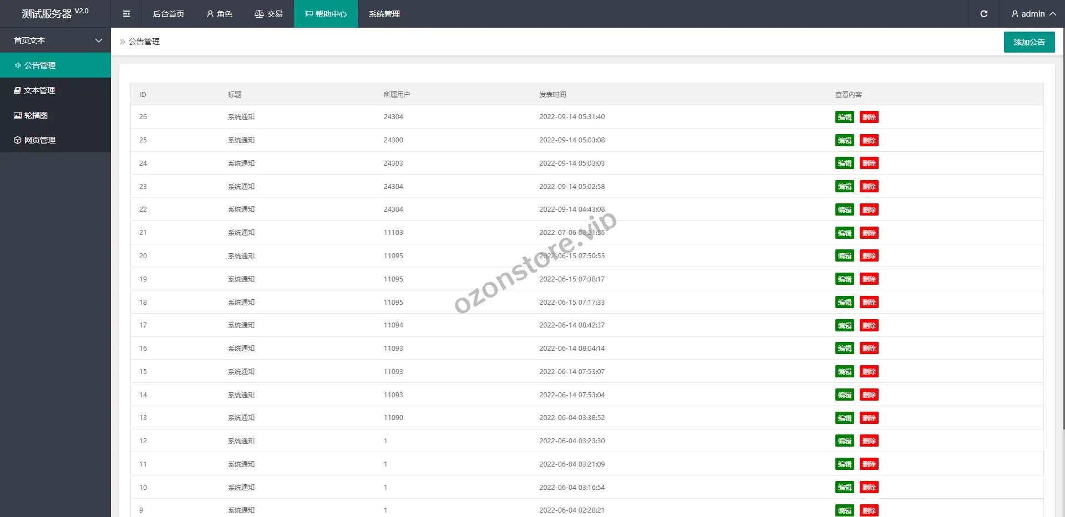Click the 公告管理 breadcrumb text
Image resolution: width=1065 pixels, height=517 pixels.
click(144, 42)
